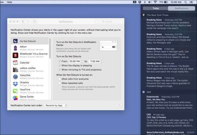This screenshot has width=197, height=135.
Task: Click the Calendar app icon
Action: tap(15, 63)
